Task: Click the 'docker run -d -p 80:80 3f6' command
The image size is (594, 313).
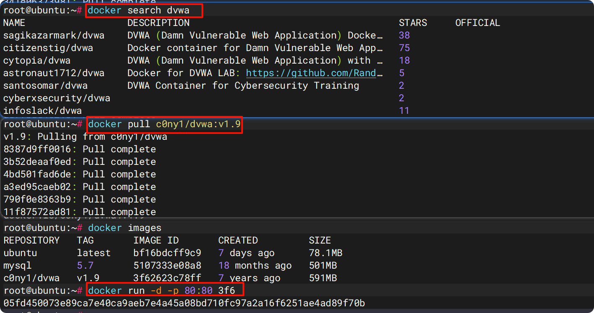Action: point(165,290)
